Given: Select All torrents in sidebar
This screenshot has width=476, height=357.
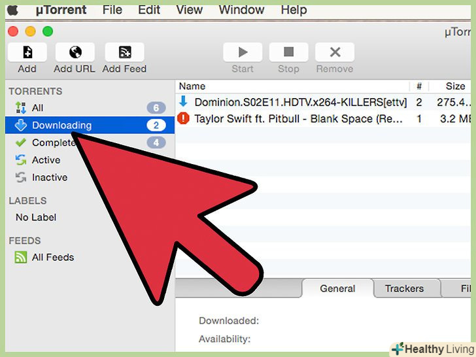Looking at the screenshot, I should click(90, 108).
